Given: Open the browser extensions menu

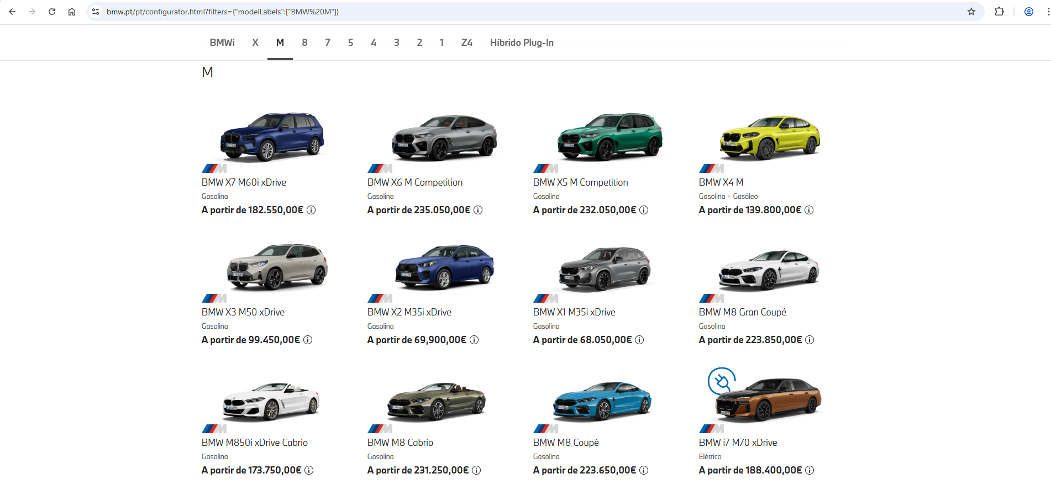Looking at the screenshot, I should pyautogui.click(x=999, y=12).
